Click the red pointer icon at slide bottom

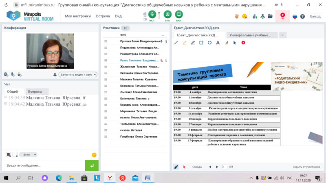tap(184, 167)
